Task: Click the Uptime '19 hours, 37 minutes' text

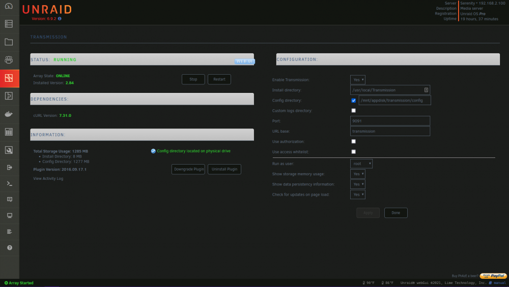Action: [x=479, y=19]
